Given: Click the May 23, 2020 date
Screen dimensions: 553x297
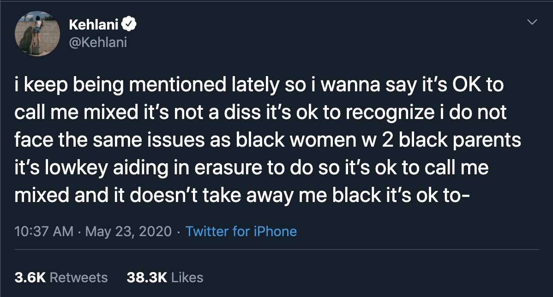Looking at the screenshot, I should click(129, 231).
